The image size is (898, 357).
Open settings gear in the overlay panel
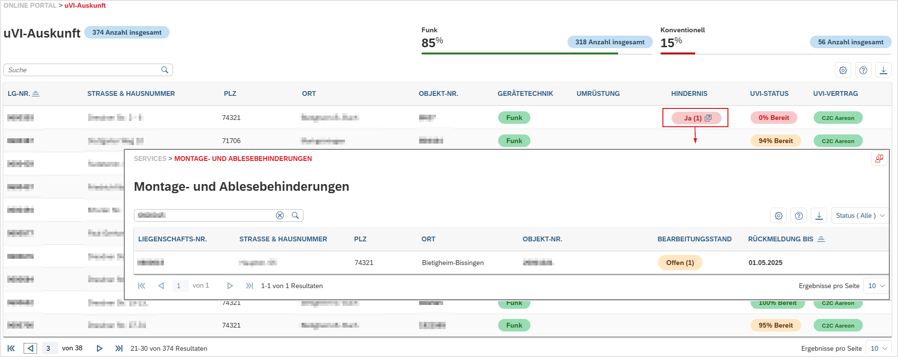[779, 216]
